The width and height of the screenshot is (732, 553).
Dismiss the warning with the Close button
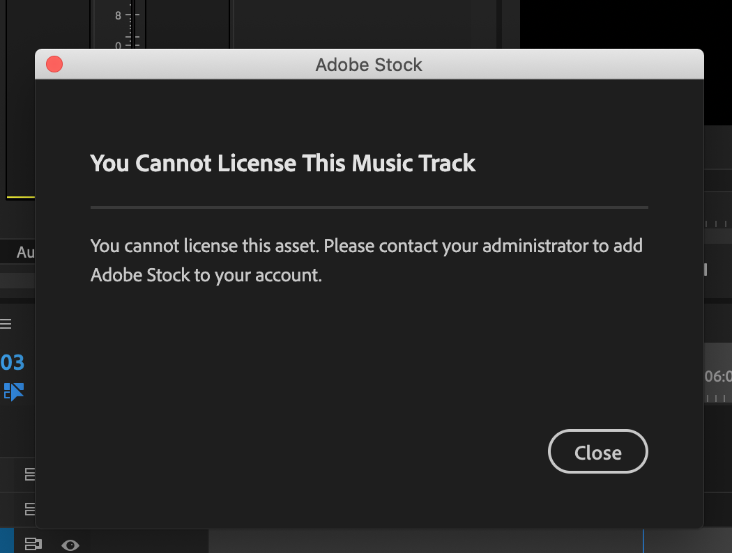(x=597, y=451)
